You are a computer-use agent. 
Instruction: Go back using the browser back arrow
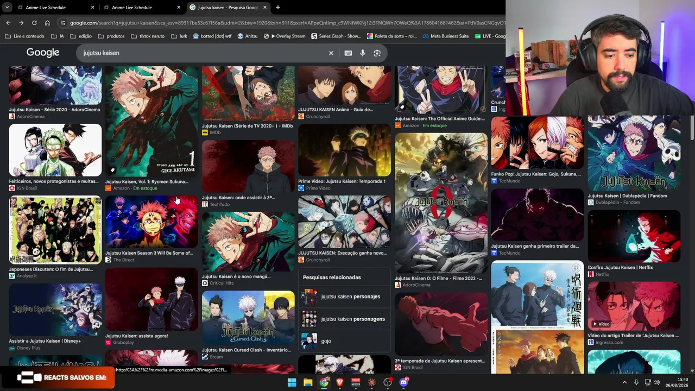coord(8,23)
